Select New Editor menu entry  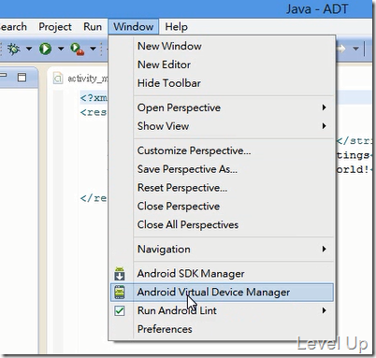pos(222,64)
